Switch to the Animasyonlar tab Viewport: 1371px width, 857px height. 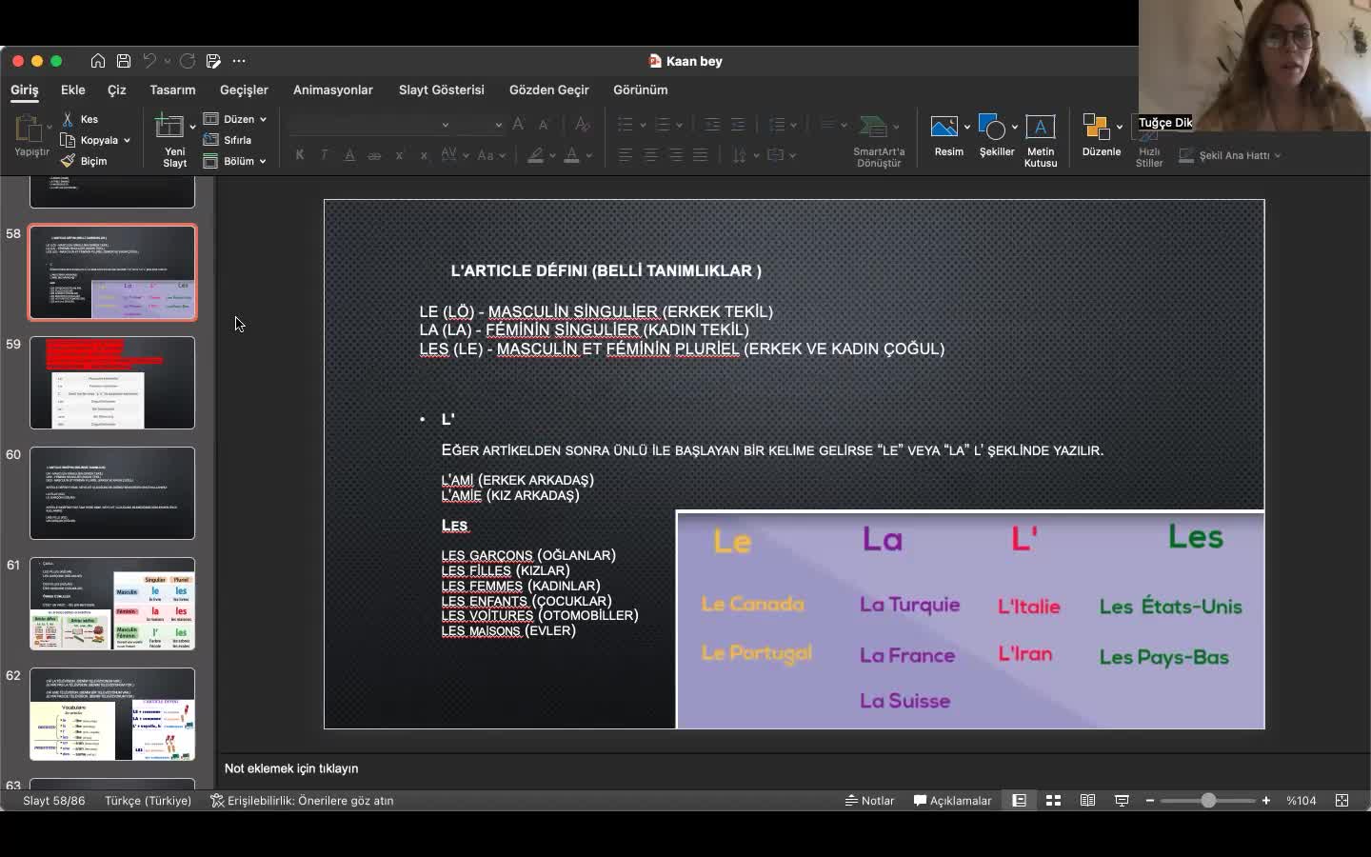(333, 90)
